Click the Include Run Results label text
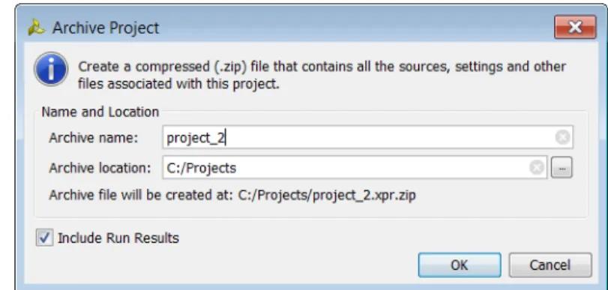Screen dimensions: 608x290 (118, 238)
